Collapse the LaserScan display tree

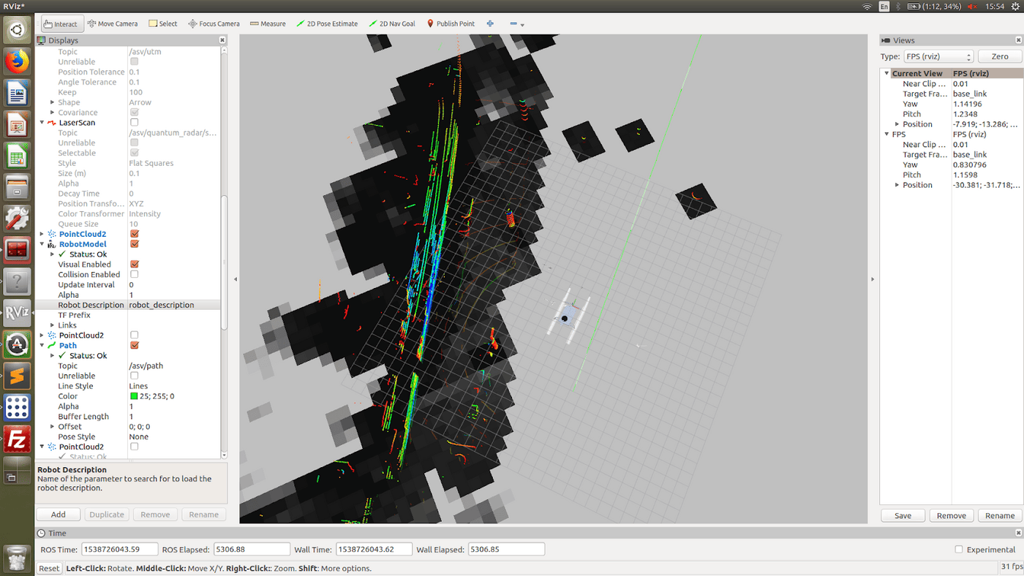pos(42,123)
